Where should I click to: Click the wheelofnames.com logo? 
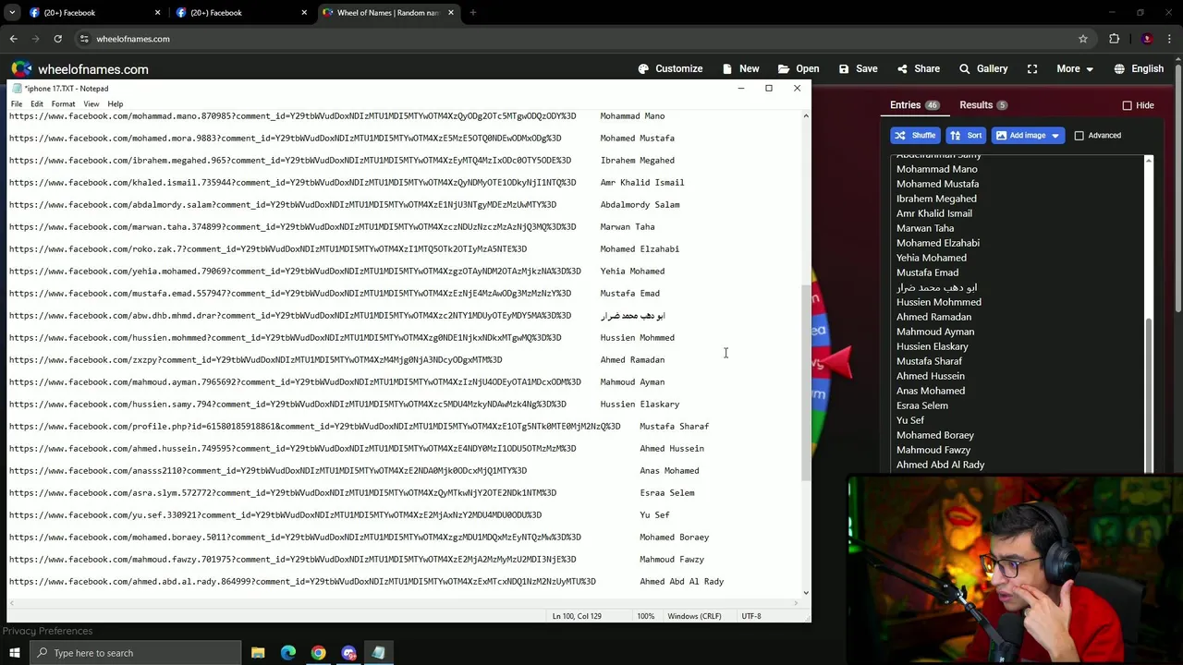79,69
